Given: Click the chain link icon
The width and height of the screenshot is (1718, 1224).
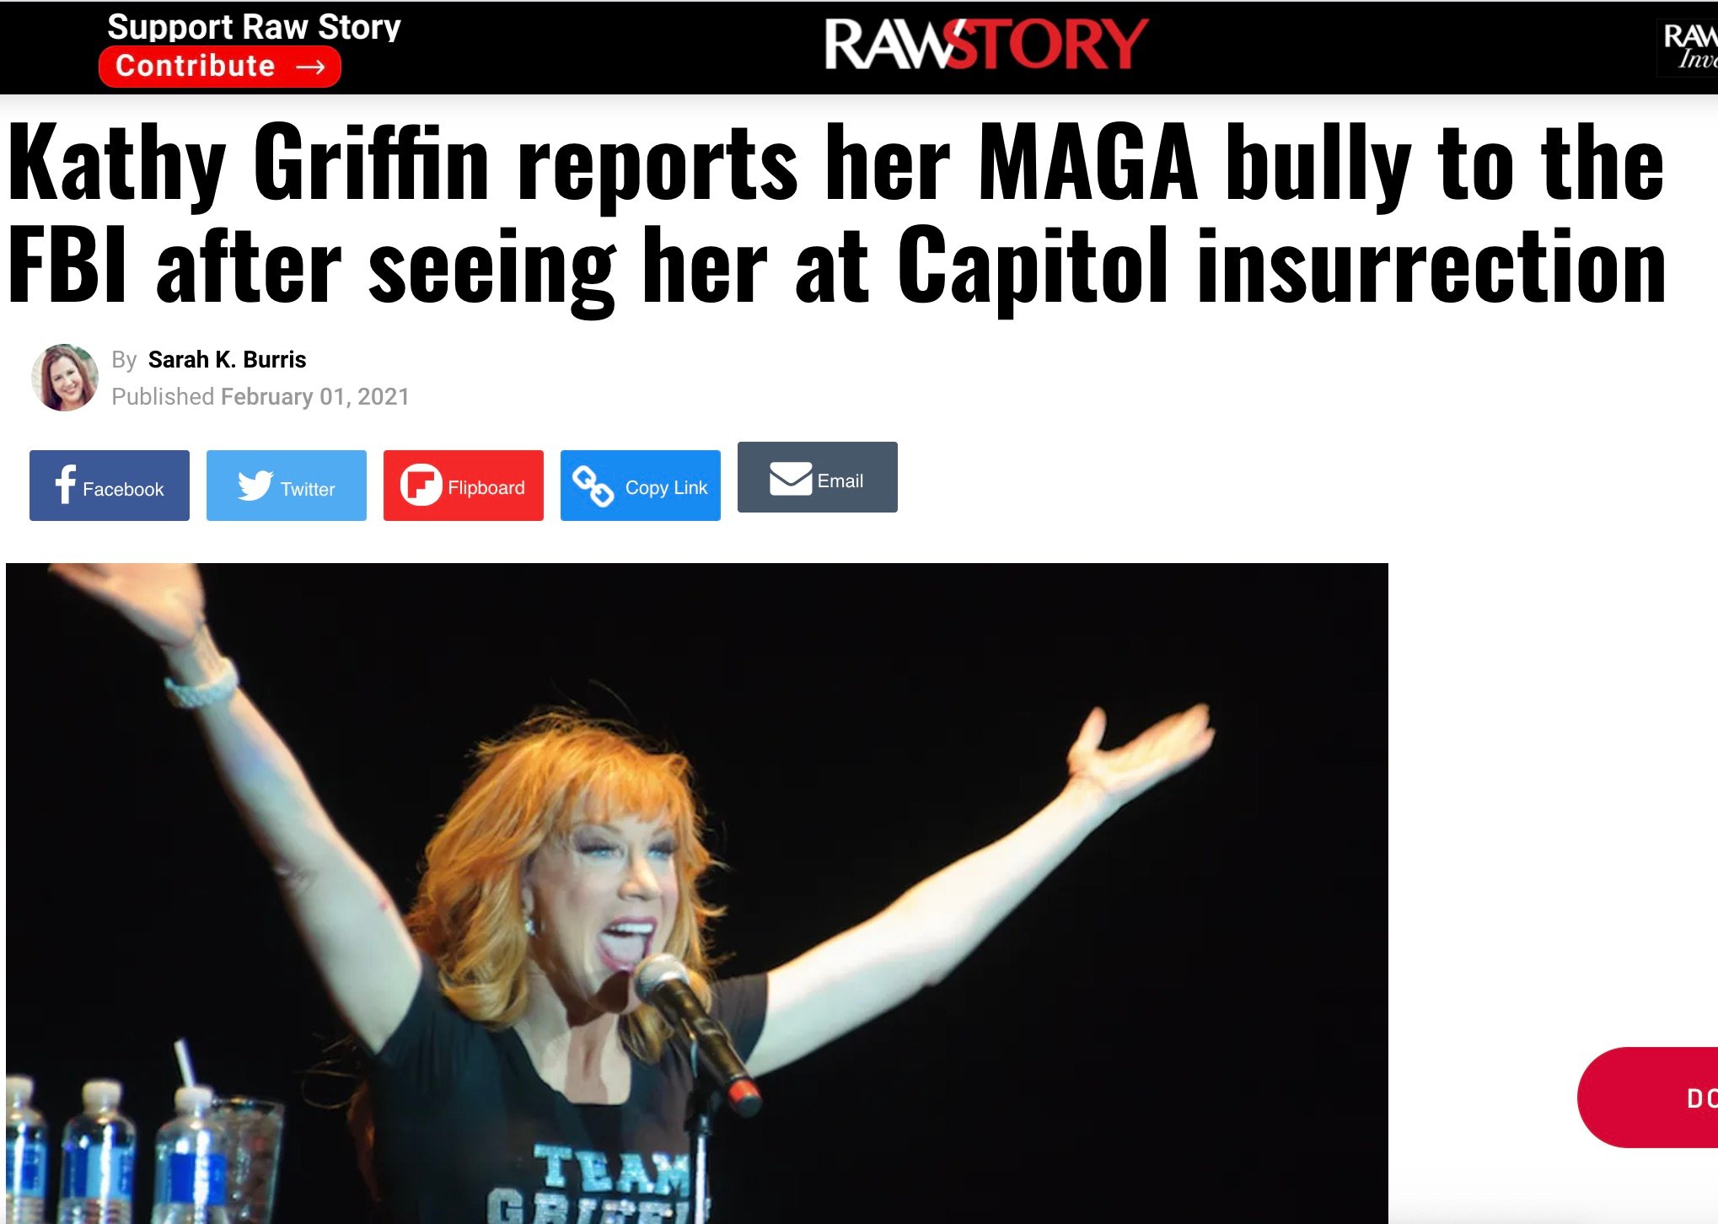Looking at the screenshot, I should [x=593, y=486].
